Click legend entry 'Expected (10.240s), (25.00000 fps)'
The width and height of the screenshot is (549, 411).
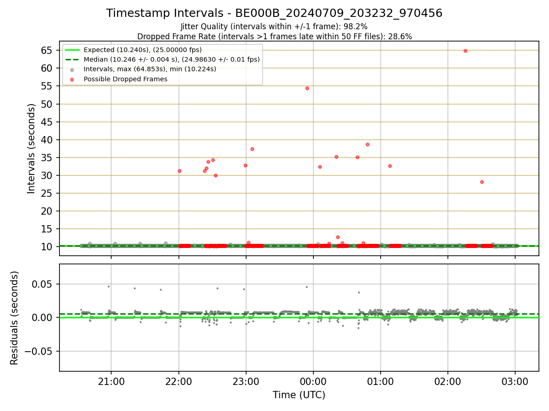(x=142, y=50)
